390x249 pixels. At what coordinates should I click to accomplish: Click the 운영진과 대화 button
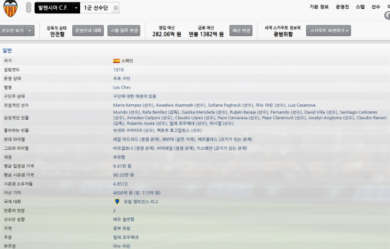pyautogui.click(x=88, y=31)
